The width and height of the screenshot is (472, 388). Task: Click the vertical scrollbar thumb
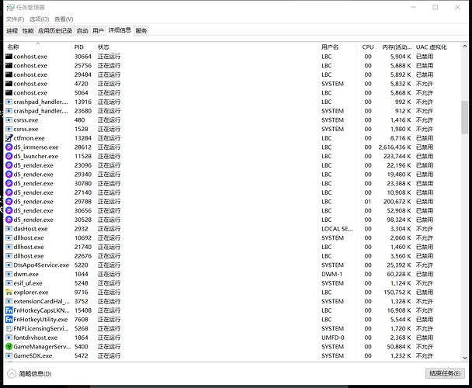click(464, 117)
